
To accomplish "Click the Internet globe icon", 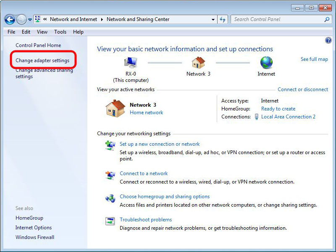I will (x=266, y=63).
